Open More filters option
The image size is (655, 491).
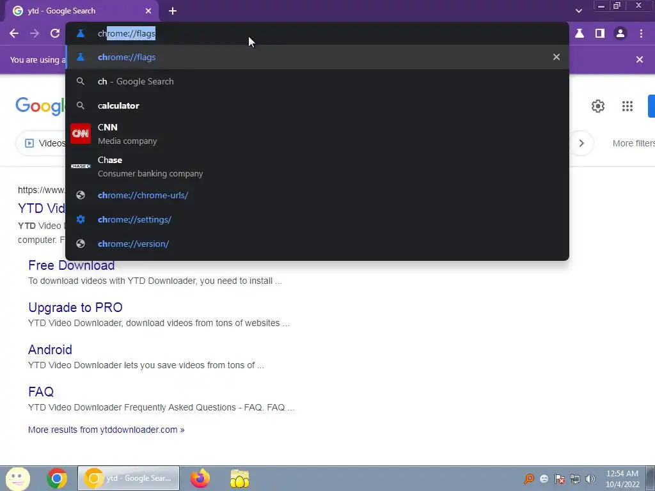(633, 143)
